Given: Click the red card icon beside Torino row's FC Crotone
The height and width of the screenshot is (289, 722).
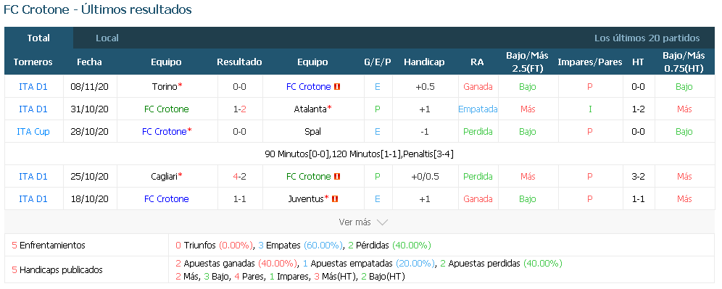Looking at the screenshot, I should click(336, 86).
